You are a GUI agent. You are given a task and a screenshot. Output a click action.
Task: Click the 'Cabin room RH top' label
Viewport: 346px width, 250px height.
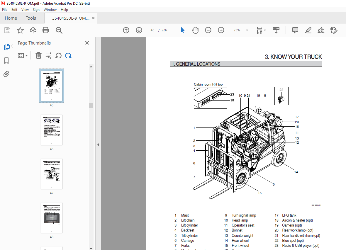pos(208,84)
